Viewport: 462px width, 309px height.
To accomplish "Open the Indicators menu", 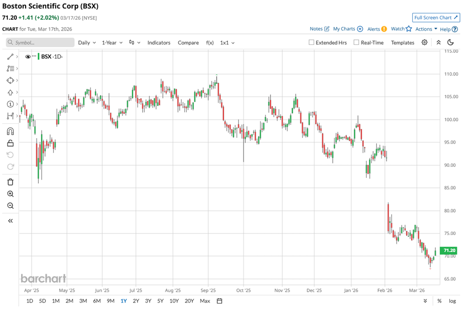I will pos(159,42).
